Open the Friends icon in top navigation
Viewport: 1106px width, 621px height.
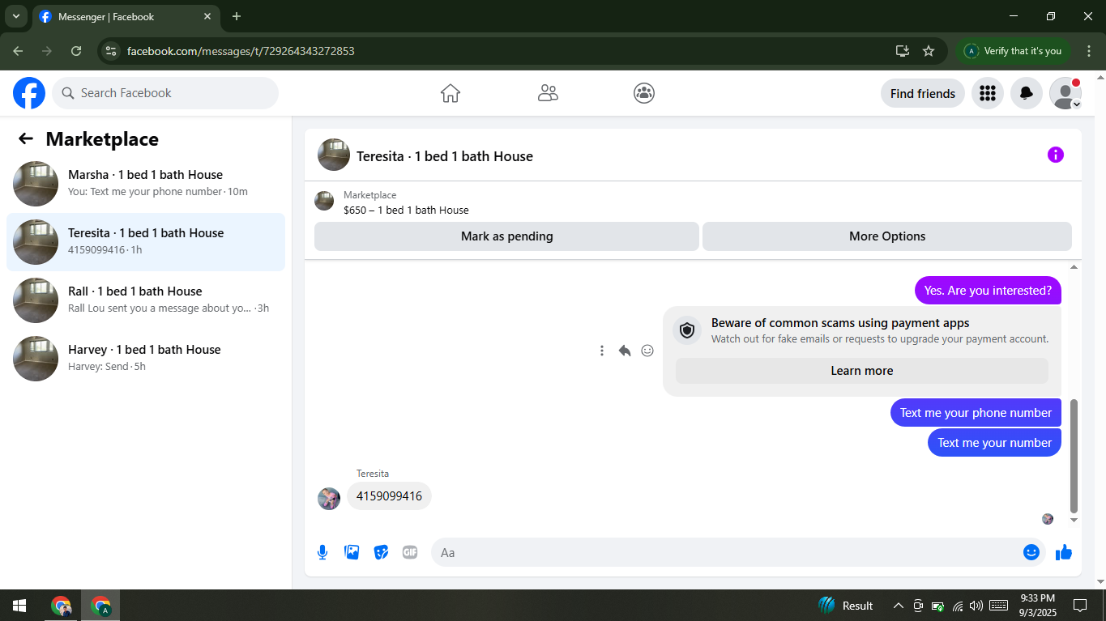(x=548, y=93)
